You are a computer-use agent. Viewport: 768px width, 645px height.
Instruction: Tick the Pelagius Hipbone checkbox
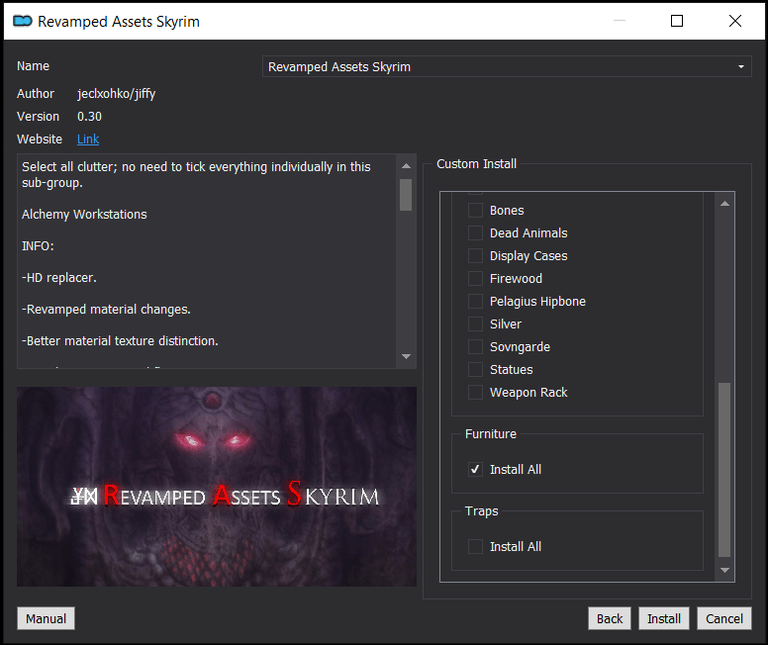(x=475, y=301)
